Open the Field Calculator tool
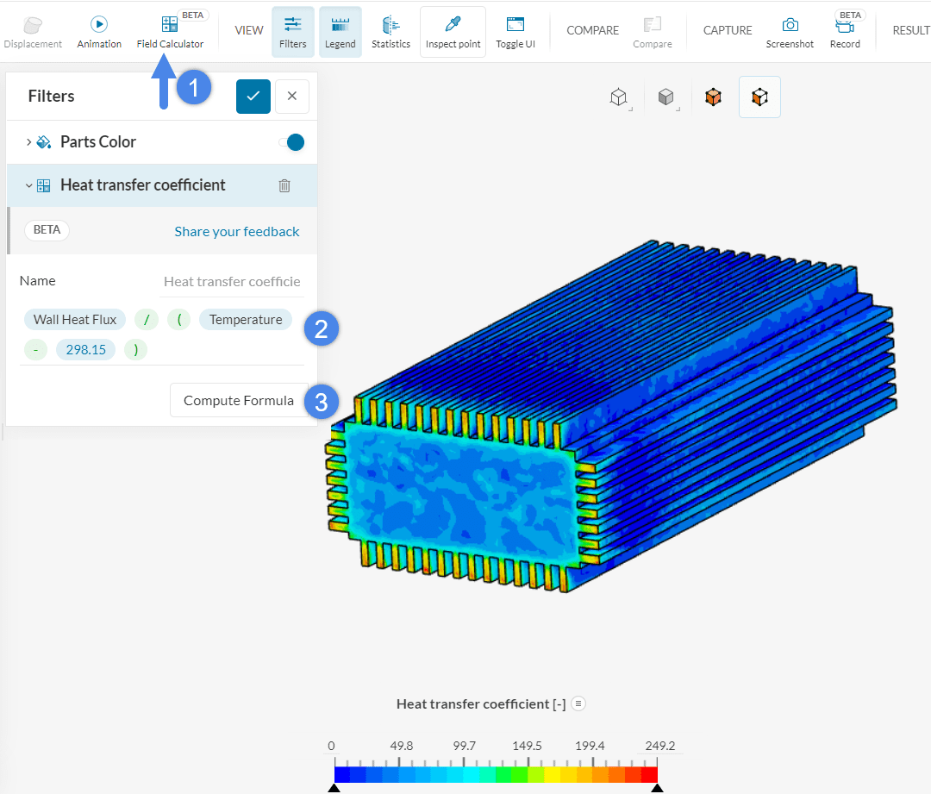The image size is (931, 794). pyautogui.click(x=170, y=32)
